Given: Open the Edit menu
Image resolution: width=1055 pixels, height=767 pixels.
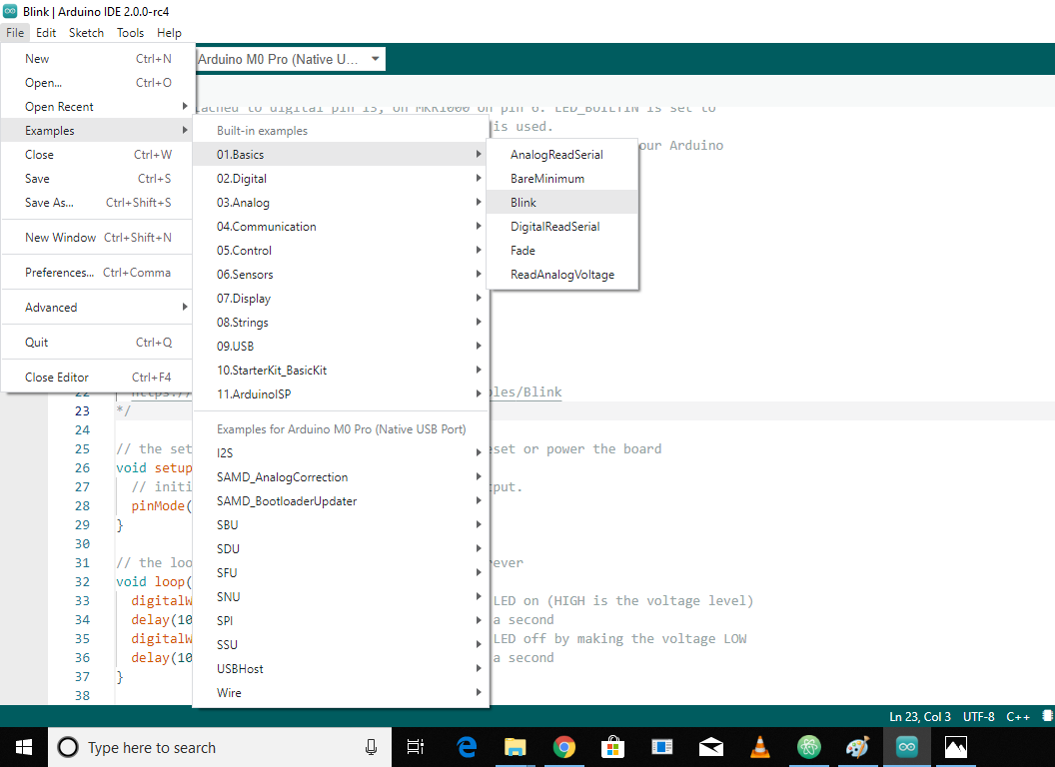Looking at the screenshot, I should click(x=46, y=32).
